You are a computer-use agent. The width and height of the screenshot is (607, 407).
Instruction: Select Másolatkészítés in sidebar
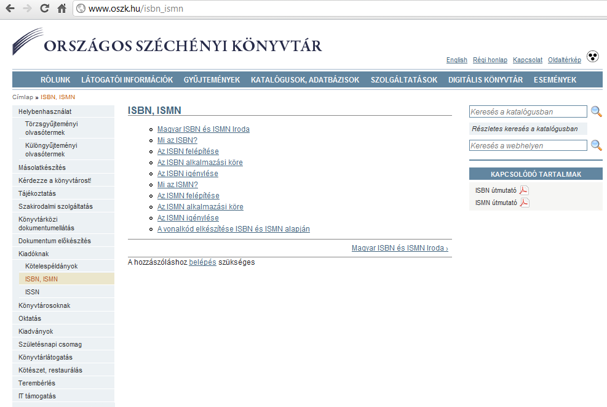(63, 167)
